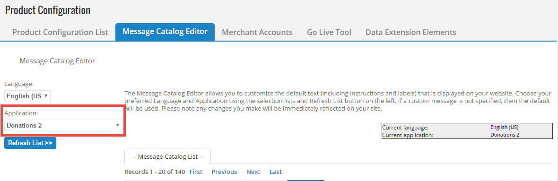Click the Message Catalog Editor section title
The width and height of the screenshot is (558, 181).
(57, 61)
